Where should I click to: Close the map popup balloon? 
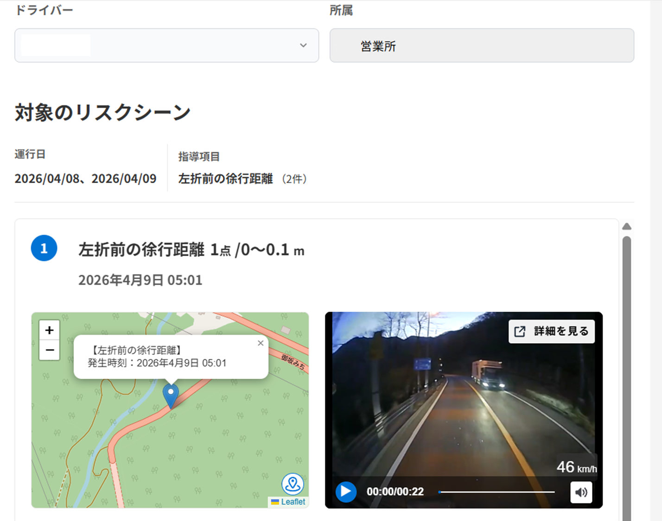point(261,343)
